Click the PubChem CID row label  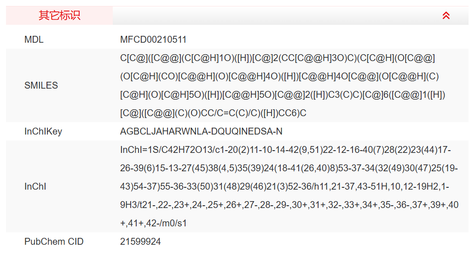54,242
